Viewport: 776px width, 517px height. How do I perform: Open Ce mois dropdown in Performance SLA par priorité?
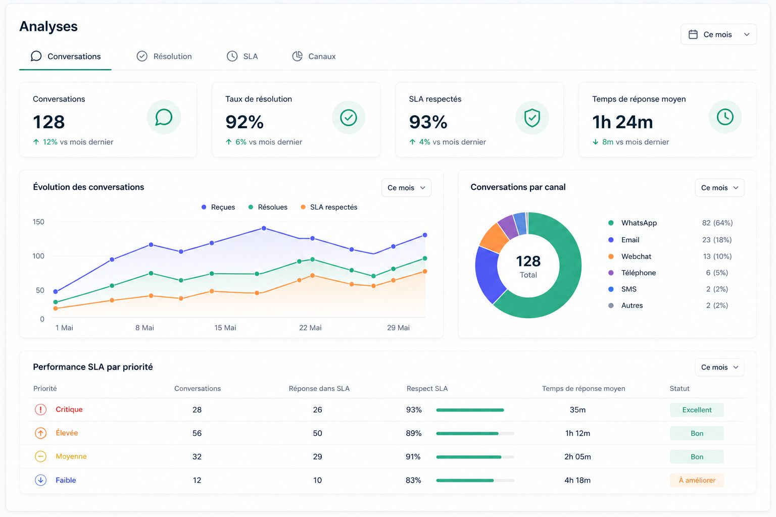[x=719, y=368]
